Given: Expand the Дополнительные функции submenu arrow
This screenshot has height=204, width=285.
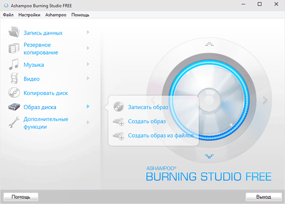Looking at the screenshot, I should click(x=88, y=122).
